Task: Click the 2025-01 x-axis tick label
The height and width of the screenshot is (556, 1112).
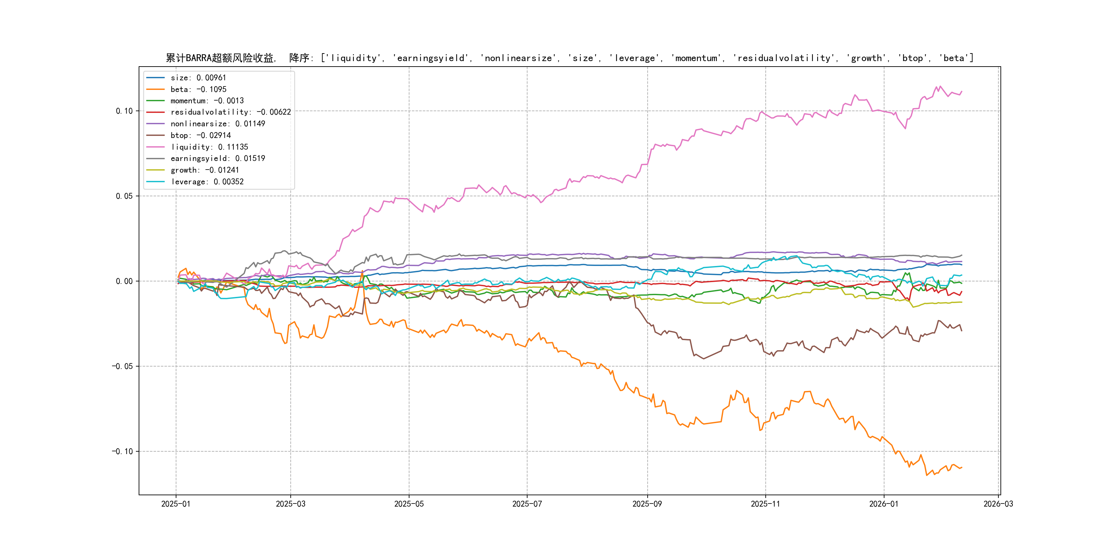Action: (176, 504)
